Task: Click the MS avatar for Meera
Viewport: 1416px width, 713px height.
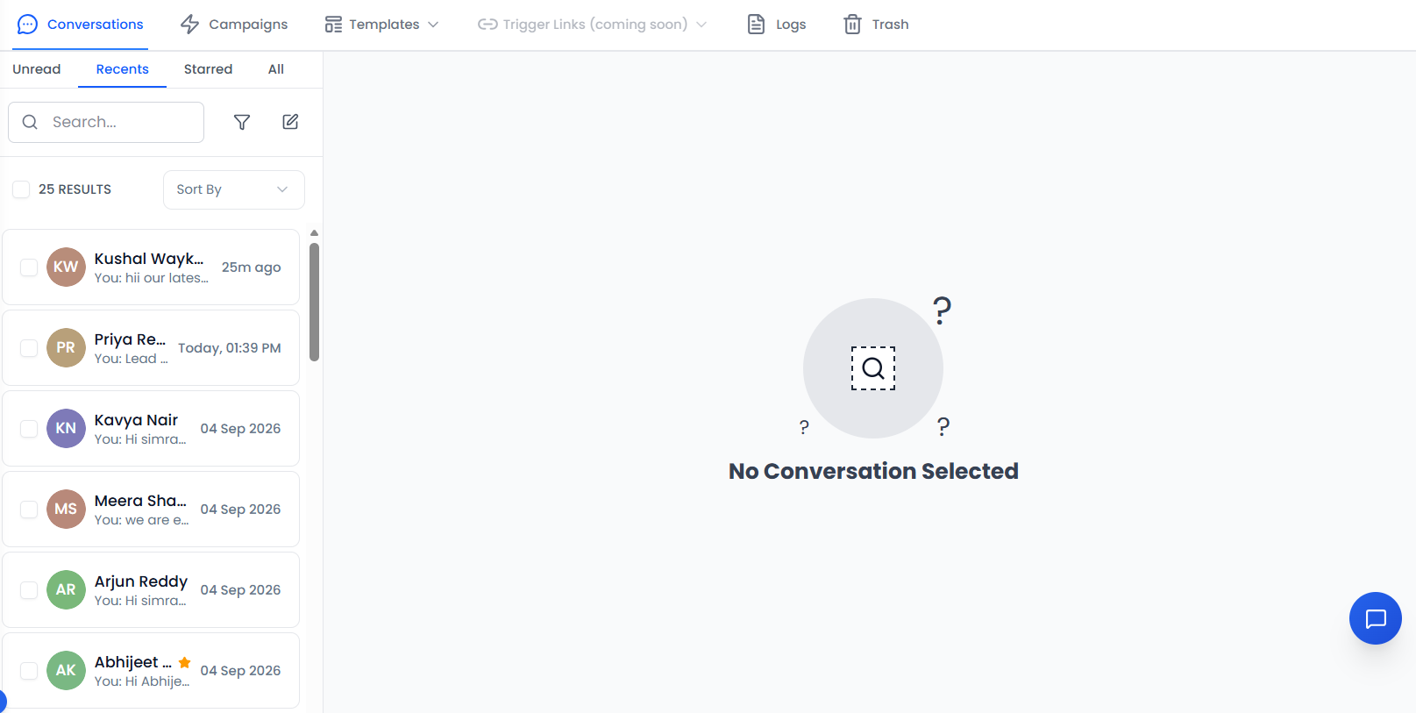Action: pos(66,509)
